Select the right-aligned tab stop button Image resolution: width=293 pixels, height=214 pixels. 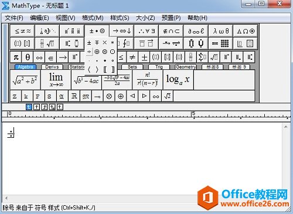point(45,107)
